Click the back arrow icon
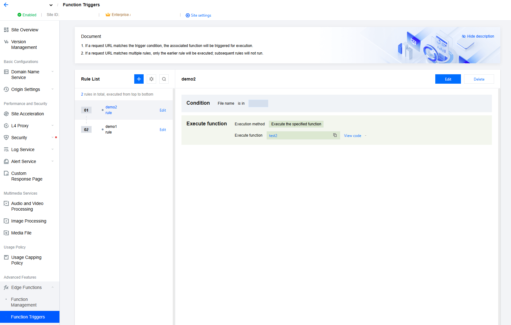 6,5
